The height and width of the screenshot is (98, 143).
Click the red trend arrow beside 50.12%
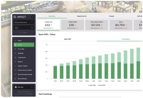tap(101, 25)
